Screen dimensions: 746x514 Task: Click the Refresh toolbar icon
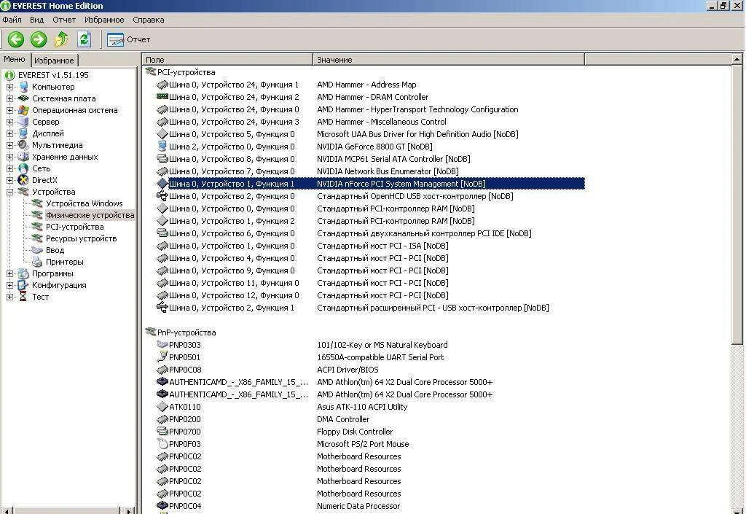tap(85, 39)
